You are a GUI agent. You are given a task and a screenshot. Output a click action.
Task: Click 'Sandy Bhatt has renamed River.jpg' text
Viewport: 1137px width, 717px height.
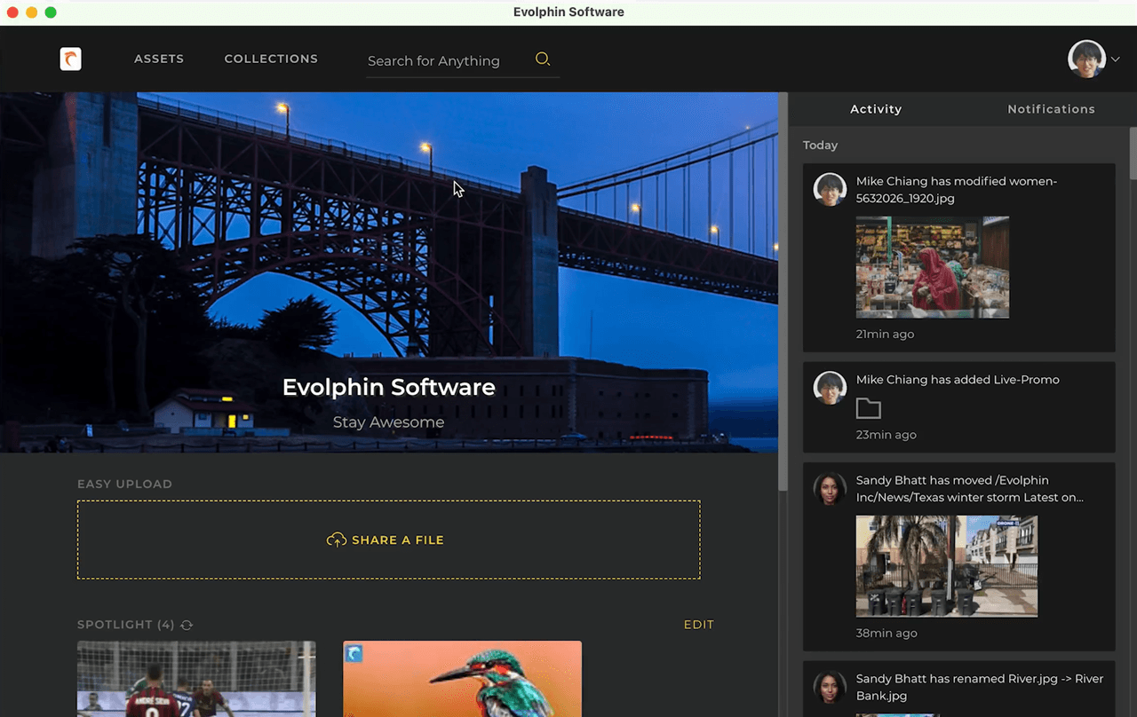[980, 687]
